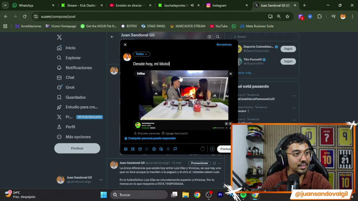Reload the page
This screenshot has height=201, width=358.
coord(25,17)
